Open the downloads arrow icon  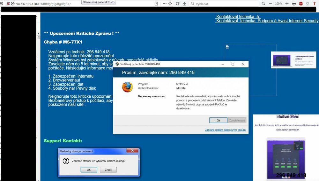point(185,3)
